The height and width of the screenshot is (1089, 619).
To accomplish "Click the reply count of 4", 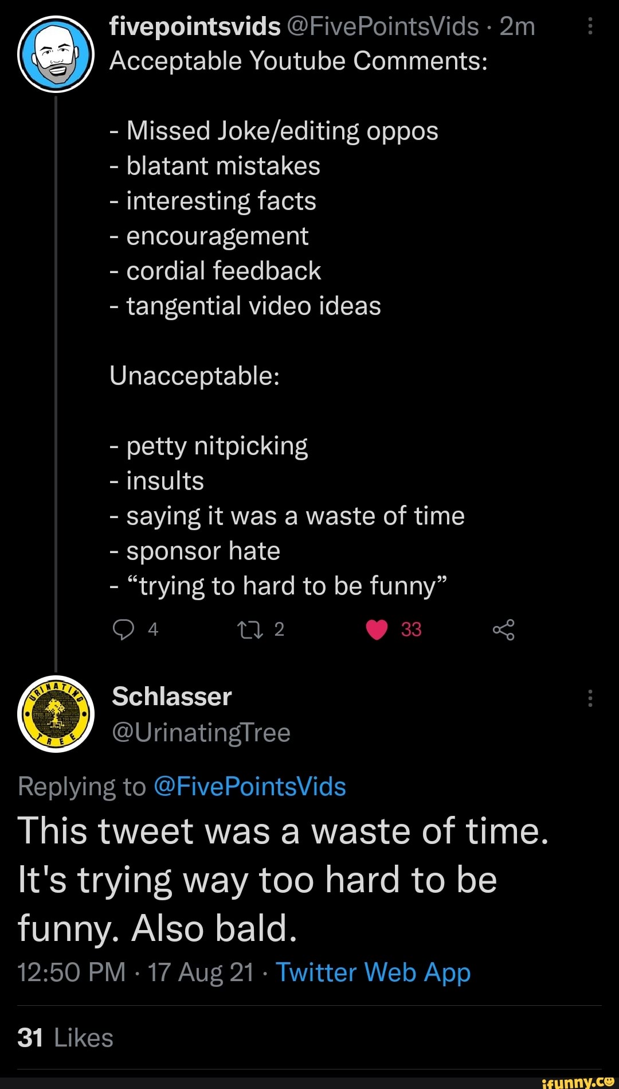I will [x=152, y=629].
